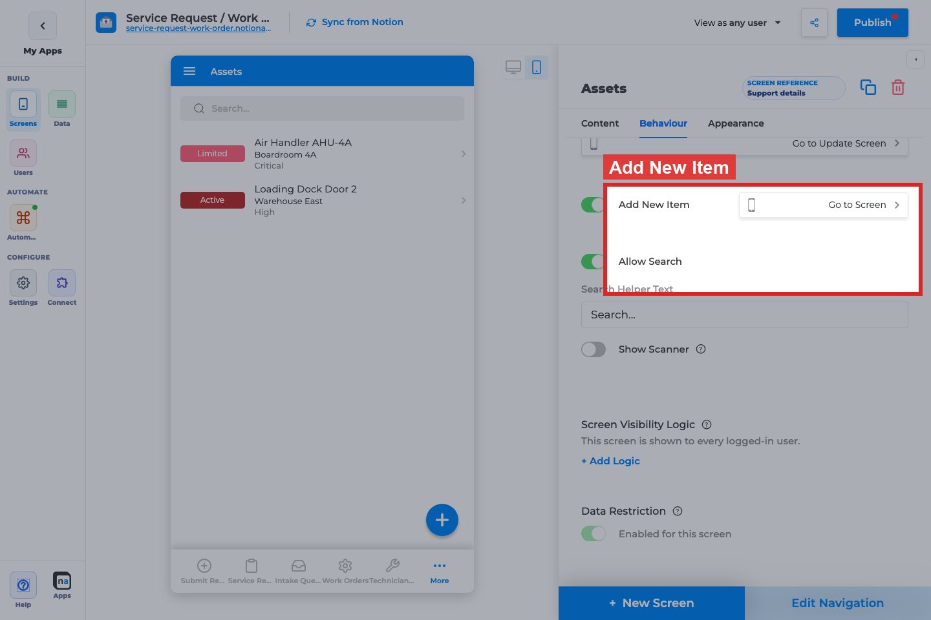Open Work Orders in preview navigation
Image resolution: width=931 pixels, height=620 pixels.
click(x=345, y=572)
